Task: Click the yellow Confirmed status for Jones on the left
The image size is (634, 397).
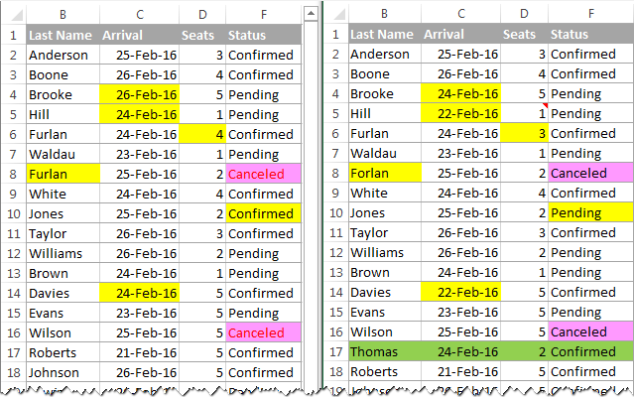Action: pos(264,213)
